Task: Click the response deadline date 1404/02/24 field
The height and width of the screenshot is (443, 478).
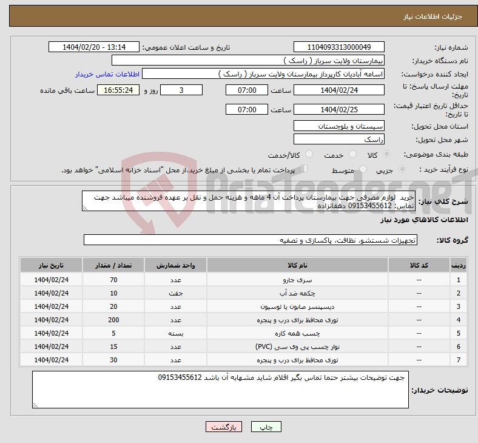Action: pyautogui.click(x=338, y=90)
